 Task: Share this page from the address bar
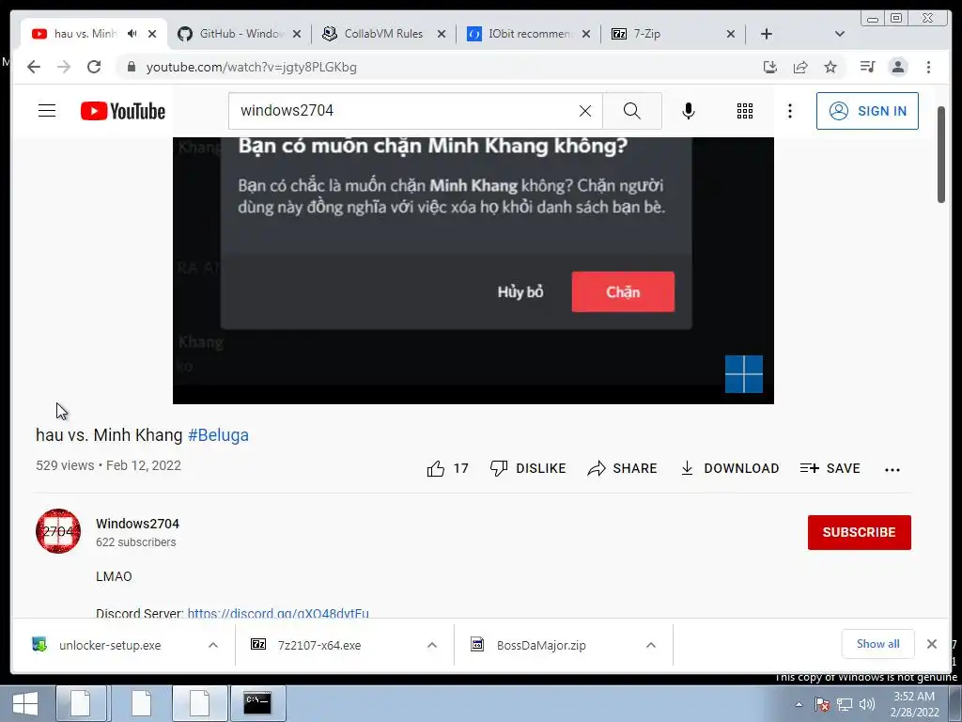[800, 67]
